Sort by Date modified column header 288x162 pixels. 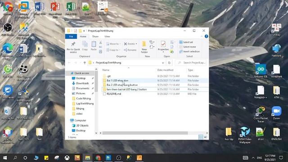(165, 70)
